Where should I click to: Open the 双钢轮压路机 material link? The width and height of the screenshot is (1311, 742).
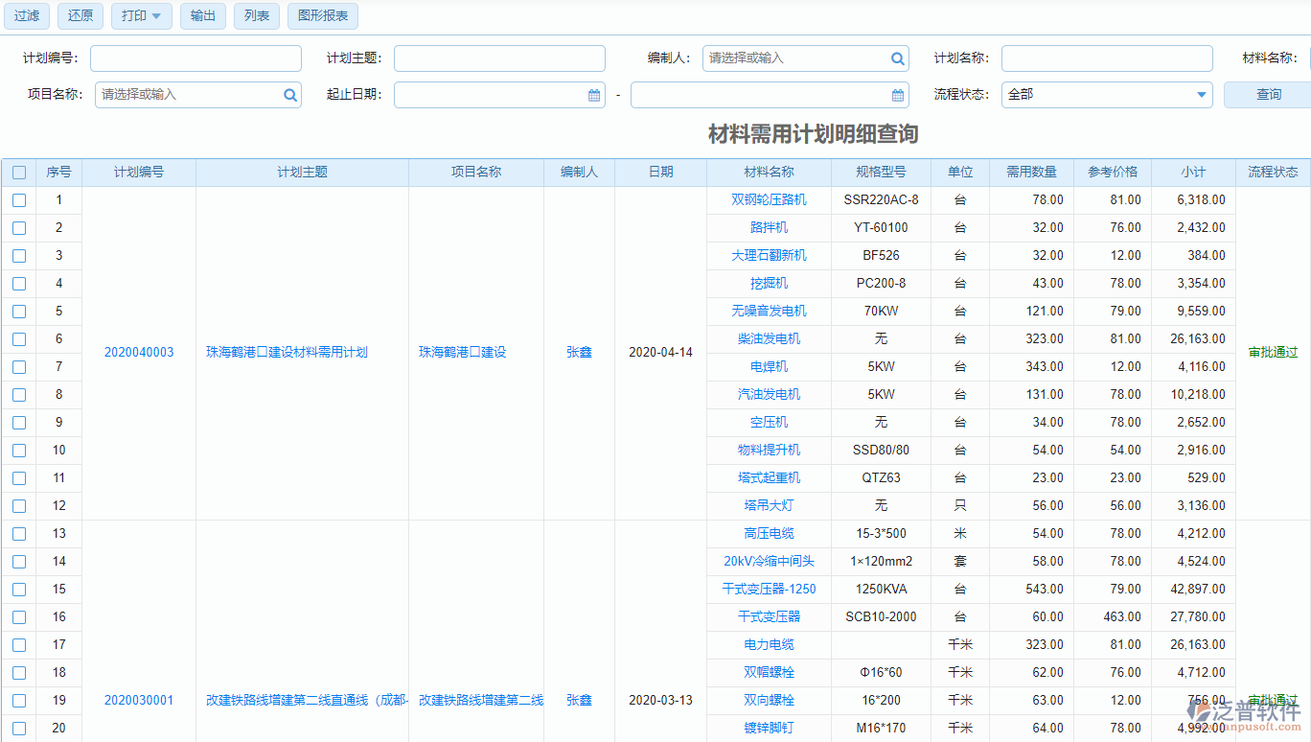(x=769, y=199)
